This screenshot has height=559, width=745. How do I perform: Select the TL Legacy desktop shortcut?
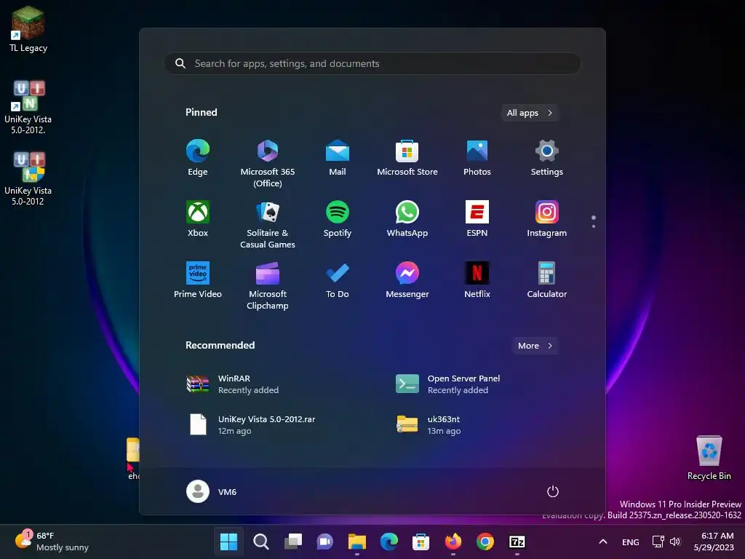(28, 29)
